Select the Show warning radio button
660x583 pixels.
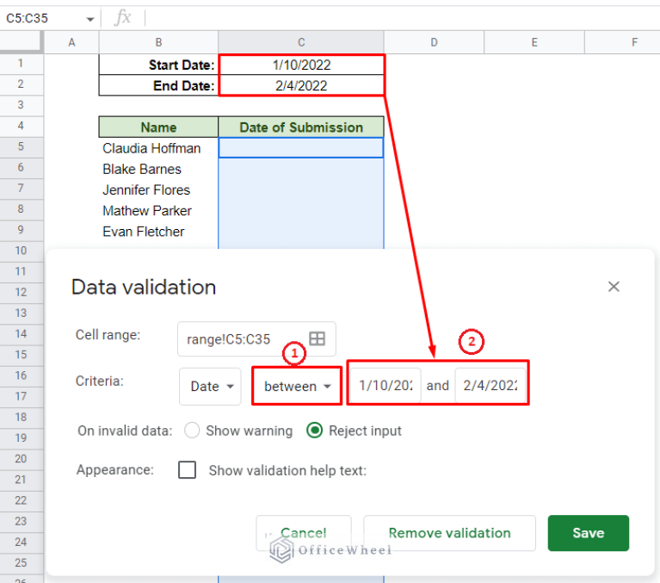pos(192,431)
